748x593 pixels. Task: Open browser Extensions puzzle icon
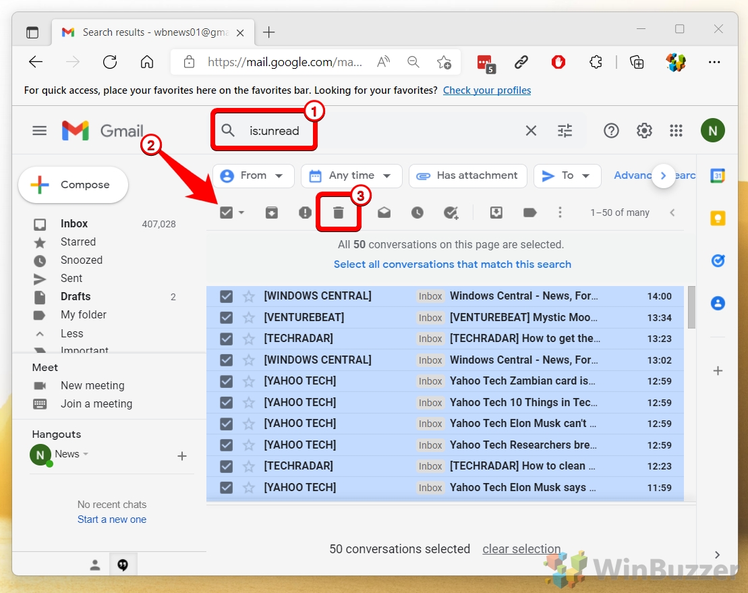tap(596, 62)
